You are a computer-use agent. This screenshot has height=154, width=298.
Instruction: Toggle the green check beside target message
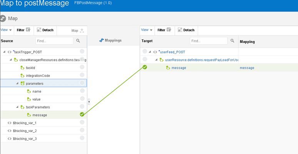[x=145, y=67]
